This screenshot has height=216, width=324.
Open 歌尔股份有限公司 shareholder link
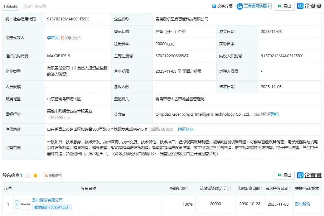click(47, 200)
